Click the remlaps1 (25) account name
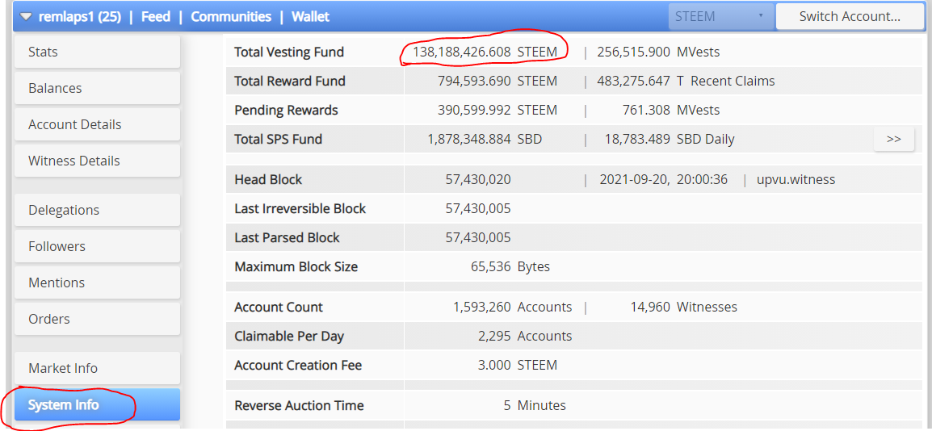The width and height of the screenshot is (932, 431). 78,16
